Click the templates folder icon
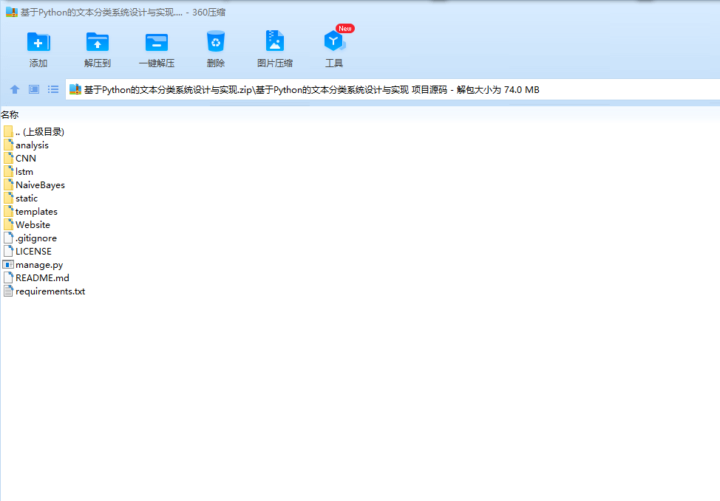 coord(8,211)
